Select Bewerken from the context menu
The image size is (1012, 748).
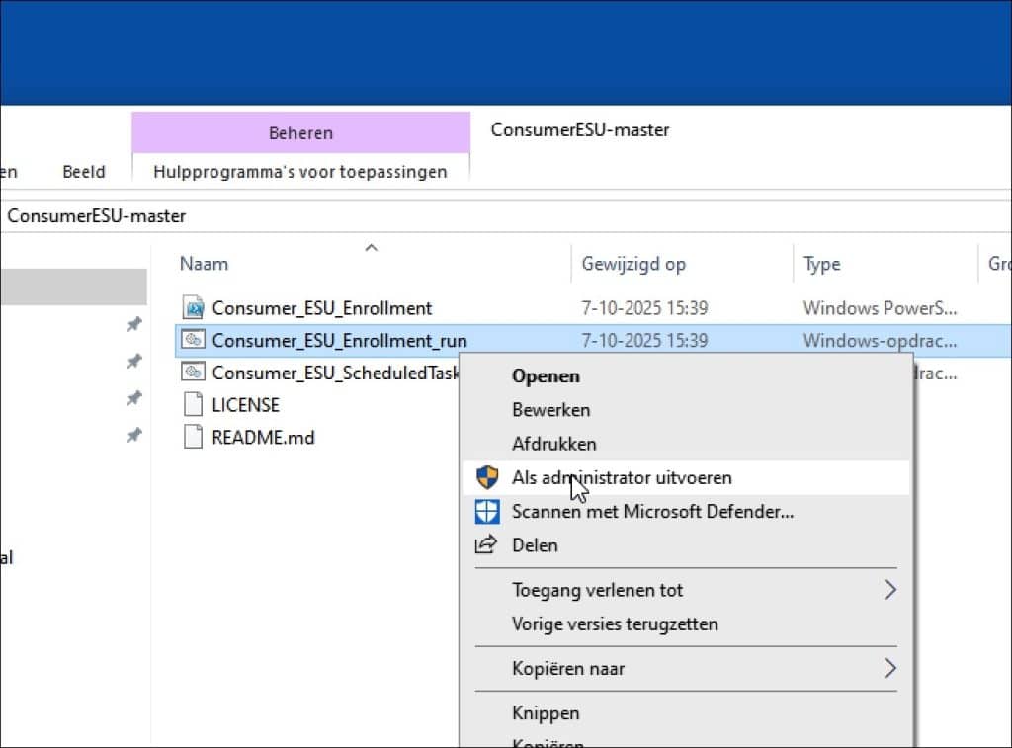pyautogui.click(x=550, y=410)
